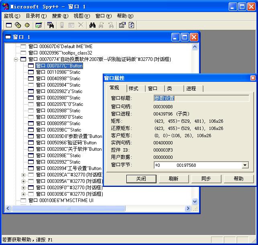258x245 pixels.
Task: Click the 窗口句柄 value 000309D8
Action: 163,107
